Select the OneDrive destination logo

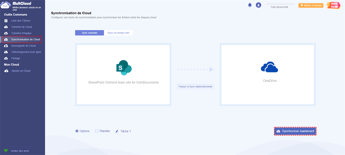click(x=269, y=67)
